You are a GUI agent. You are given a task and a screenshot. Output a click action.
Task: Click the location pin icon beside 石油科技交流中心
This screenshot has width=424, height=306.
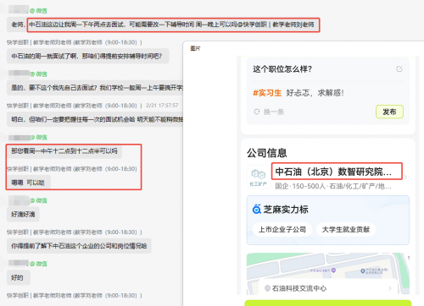267,288
